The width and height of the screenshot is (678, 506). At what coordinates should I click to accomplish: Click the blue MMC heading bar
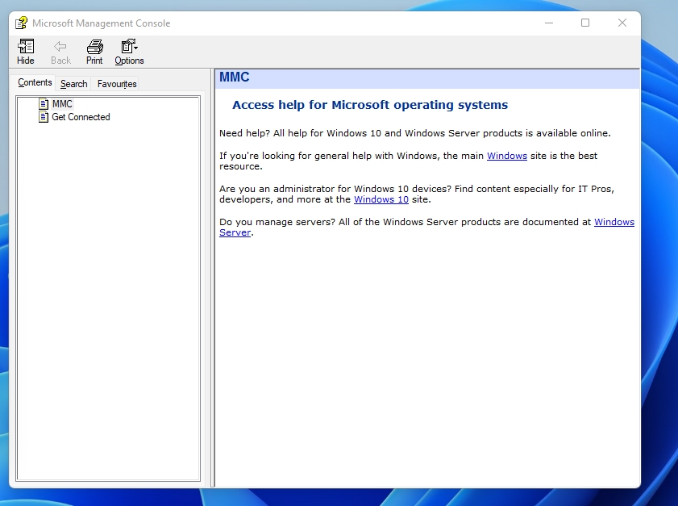tap(427, 78)
